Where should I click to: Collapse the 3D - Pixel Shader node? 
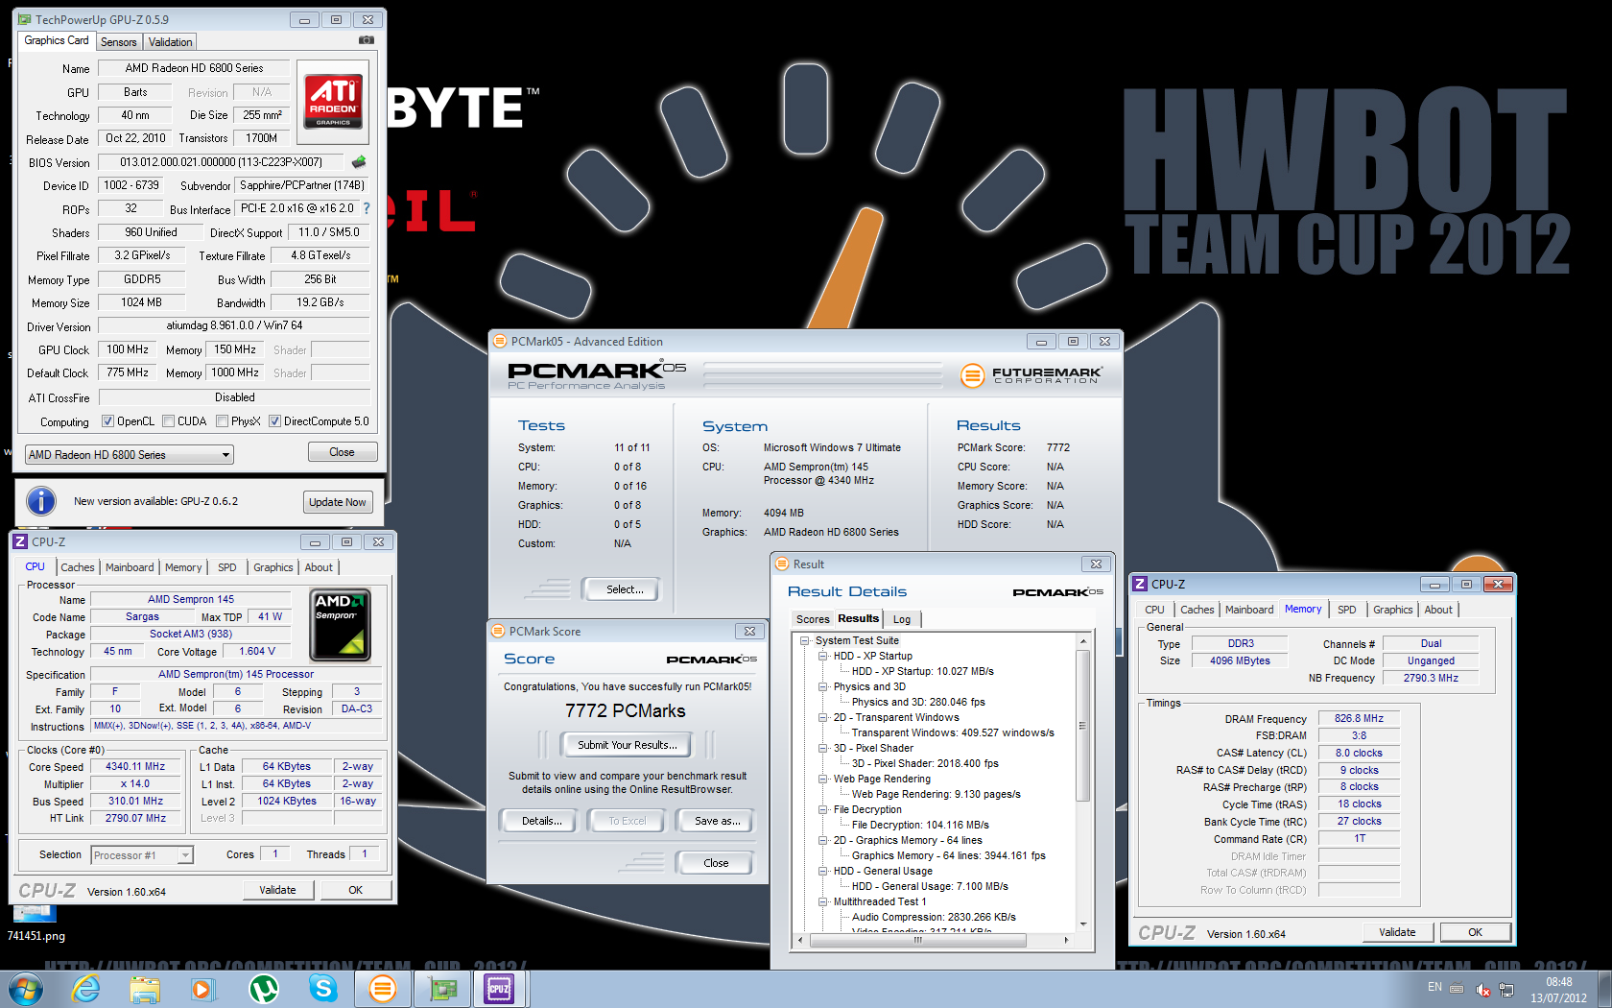(x=823, y=748)
